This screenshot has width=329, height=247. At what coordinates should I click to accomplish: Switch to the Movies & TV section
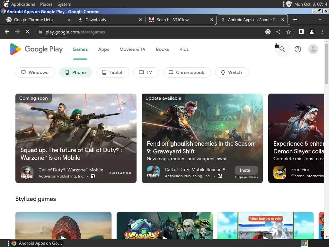pos(132,49)
